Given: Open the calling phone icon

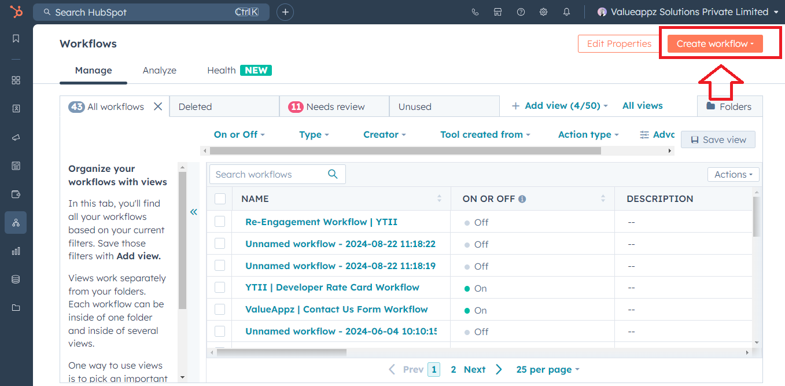Looking at the screenshot, I should (475, 12).
